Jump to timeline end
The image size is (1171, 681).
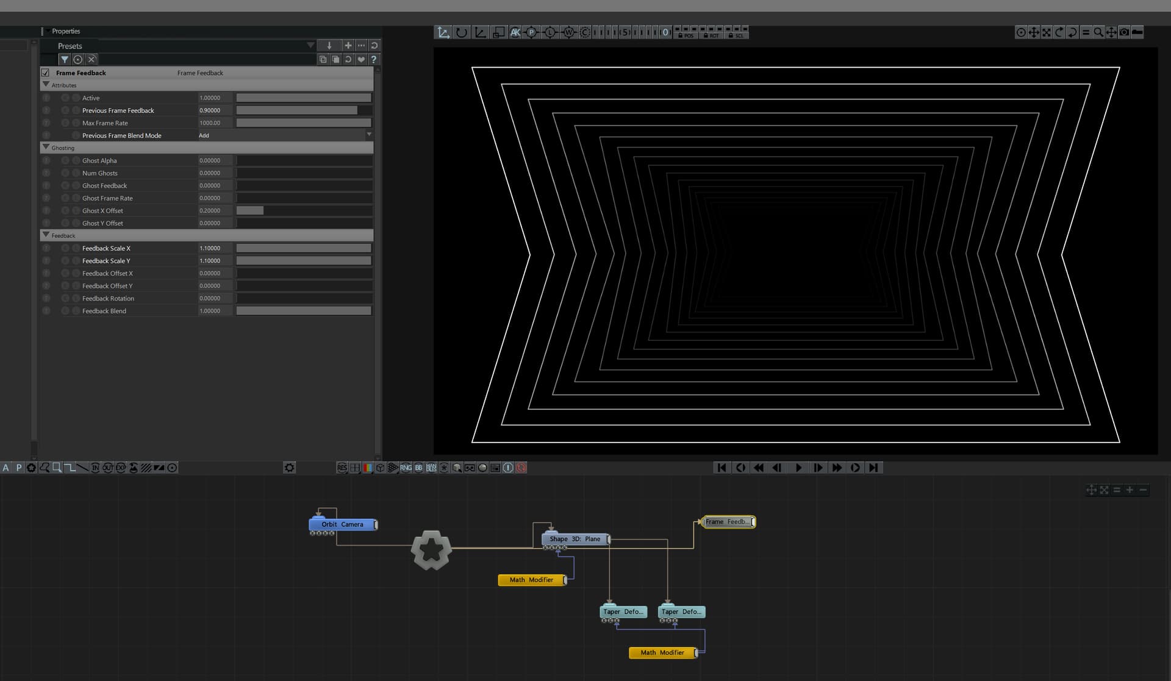pyautogui.click(x=874, y=468)
